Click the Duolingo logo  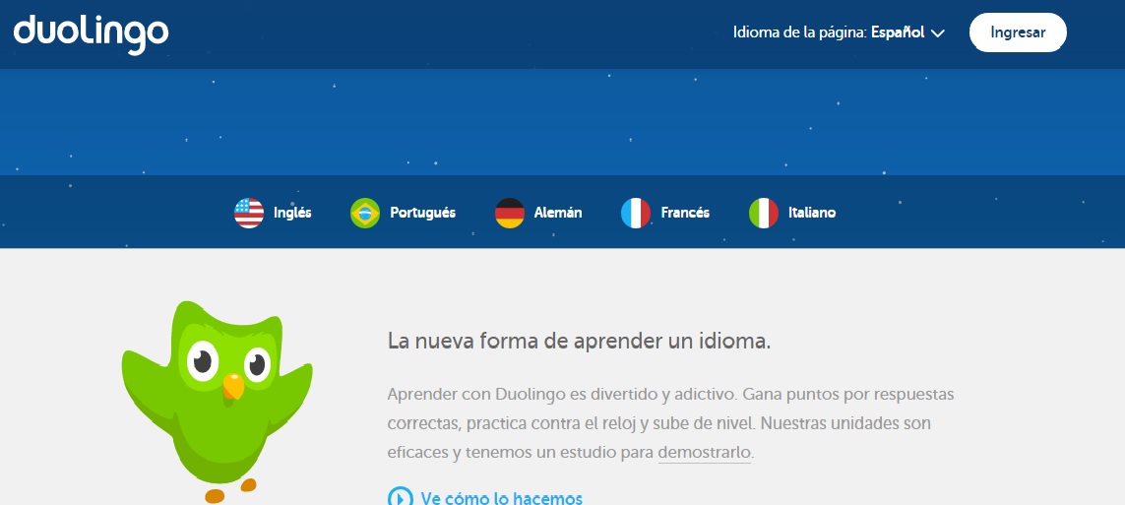[x=91, y=33]
